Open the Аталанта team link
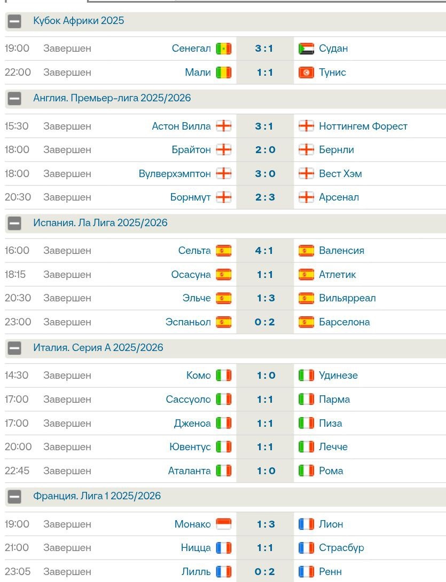 [189, 471]
